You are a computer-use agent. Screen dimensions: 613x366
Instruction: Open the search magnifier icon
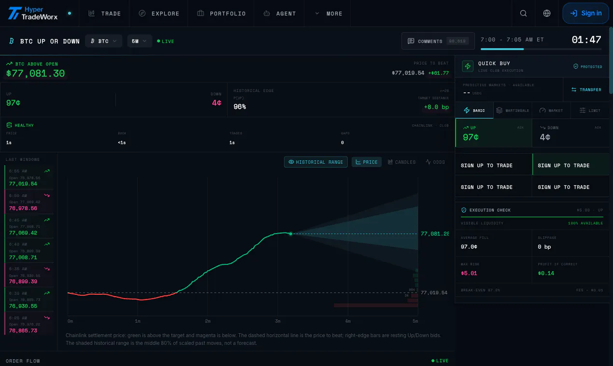[x=523, y=13]
